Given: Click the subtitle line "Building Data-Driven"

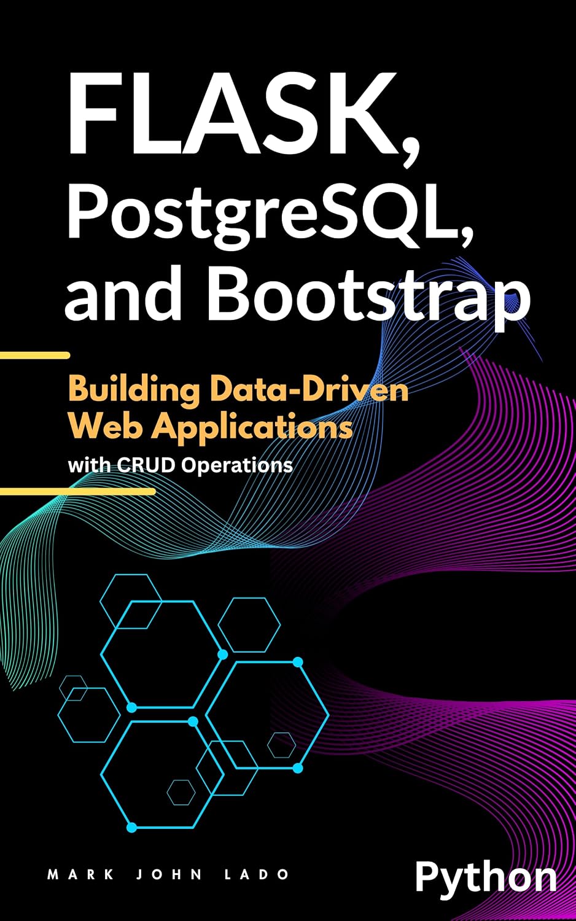Looking at the screenshot, I should 238,389.
